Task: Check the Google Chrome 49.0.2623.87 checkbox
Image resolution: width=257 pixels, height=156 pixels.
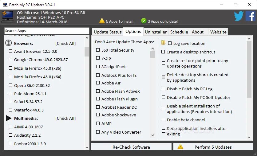Action: pos(10,60)
